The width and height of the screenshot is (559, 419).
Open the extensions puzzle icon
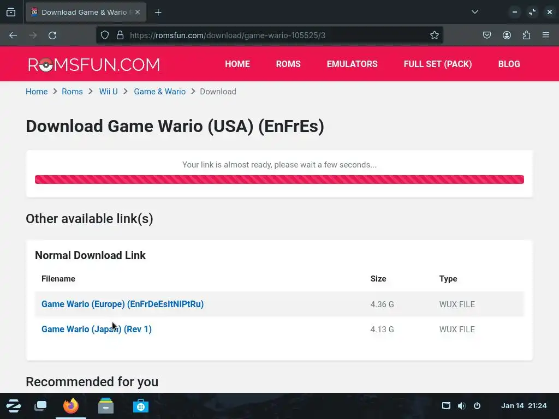pyautogui.click(x=526, y=35)
